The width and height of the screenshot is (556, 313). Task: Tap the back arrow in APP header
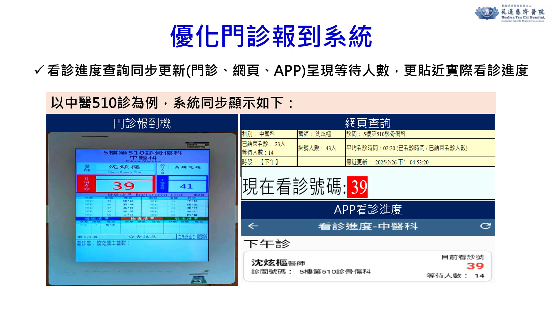[x=253, y=226]
